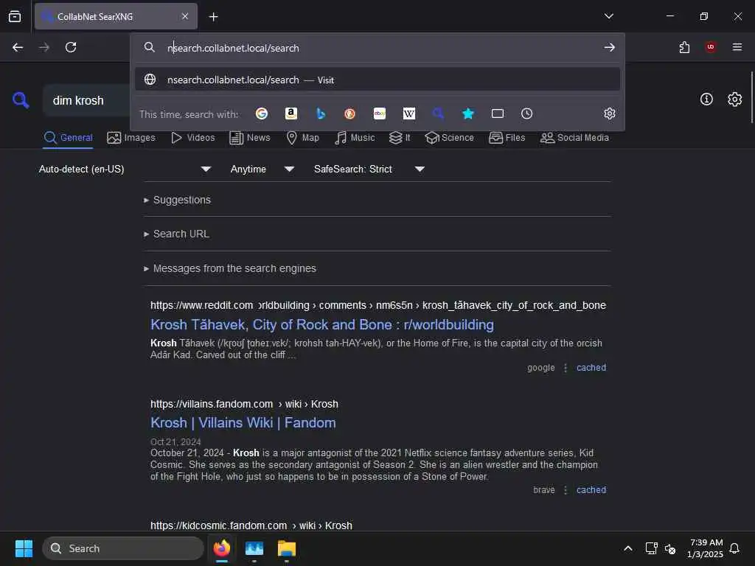The height and width of the screenshot is (566, 755).
Task: Switch to Social Media search category
Action: tap(574, 138)
